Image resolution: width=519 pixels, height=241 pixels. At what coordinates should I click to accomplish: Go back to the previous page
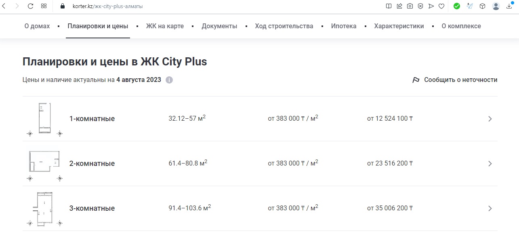tap(4, 6)
